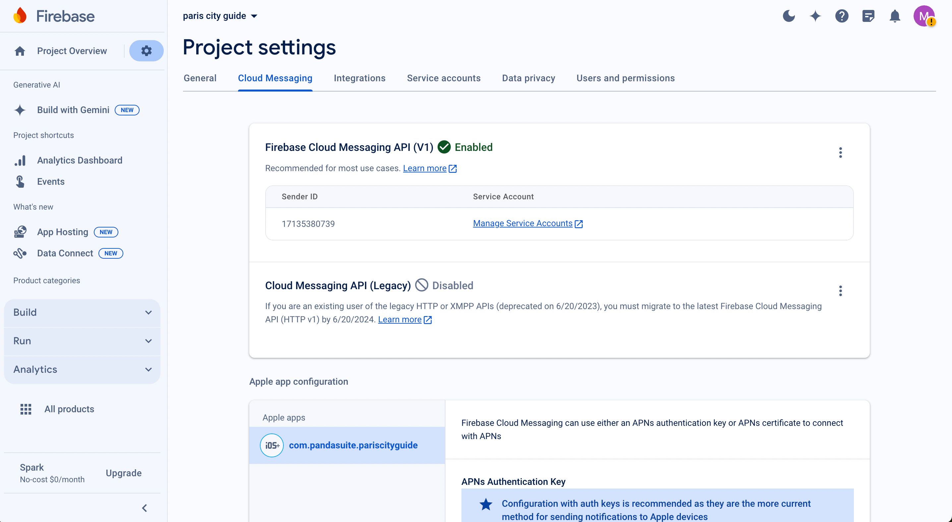Open Data Connect from the sidebar

pos(65,253)
